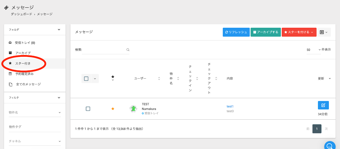Tick the select-all checkbox in table header
Screen dimensions: 340x149
[86, 79]
